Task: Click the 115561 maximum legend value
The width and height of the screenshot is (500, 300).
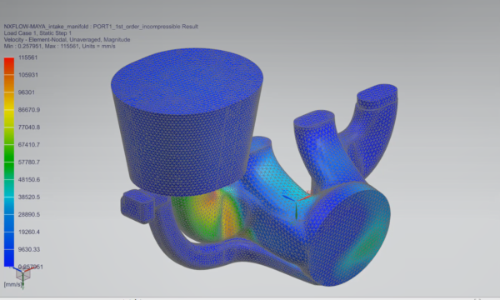Action: point(28,57)
